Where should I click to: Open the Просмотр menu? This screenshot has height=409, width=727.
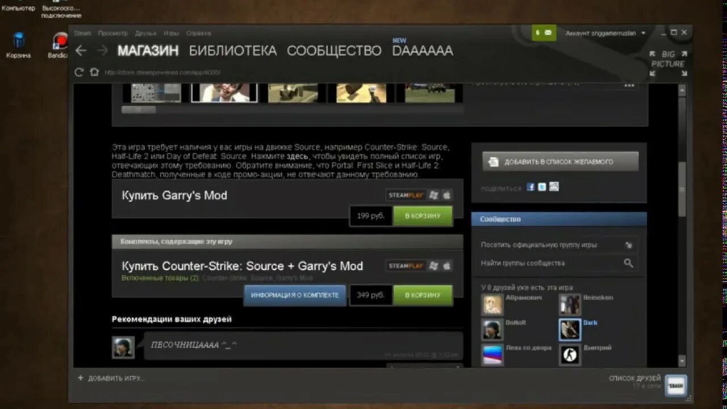(x=112, y=33)
